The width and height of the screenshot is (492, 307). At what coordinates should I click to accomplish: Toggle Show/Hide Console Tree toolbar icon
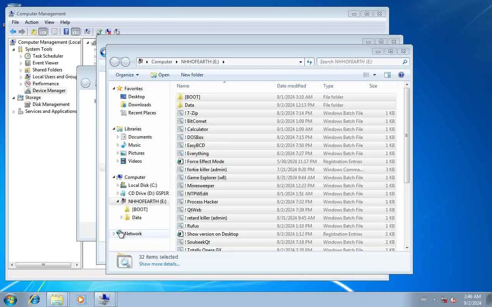coord(43,32)
